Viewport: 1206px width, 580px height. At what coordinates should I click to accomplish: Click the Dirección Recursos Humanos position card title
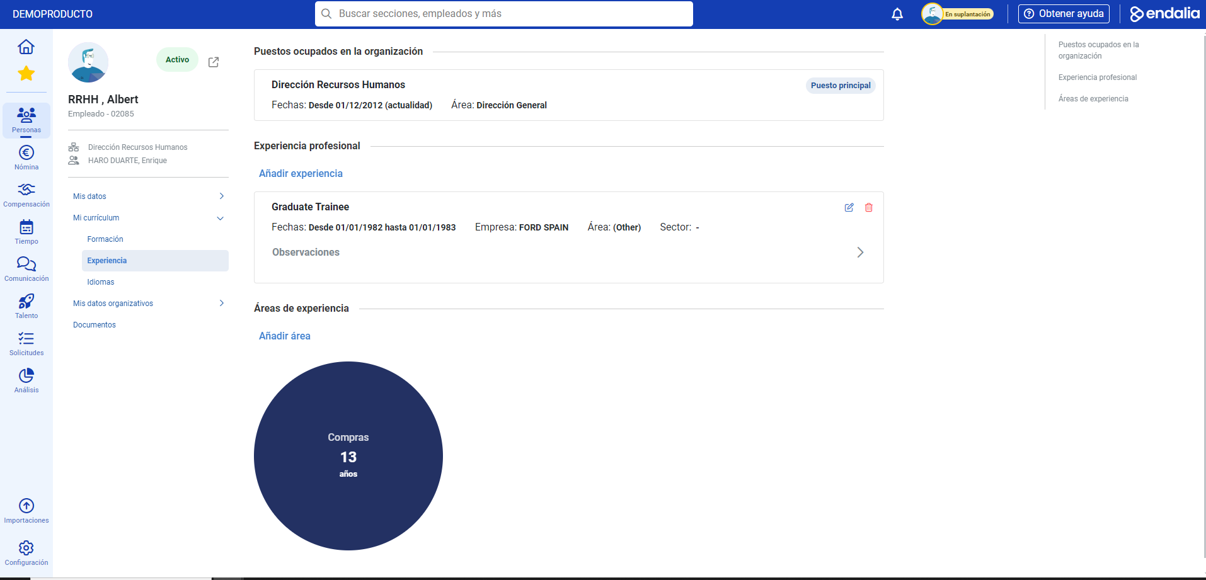(x=338, y=84)
